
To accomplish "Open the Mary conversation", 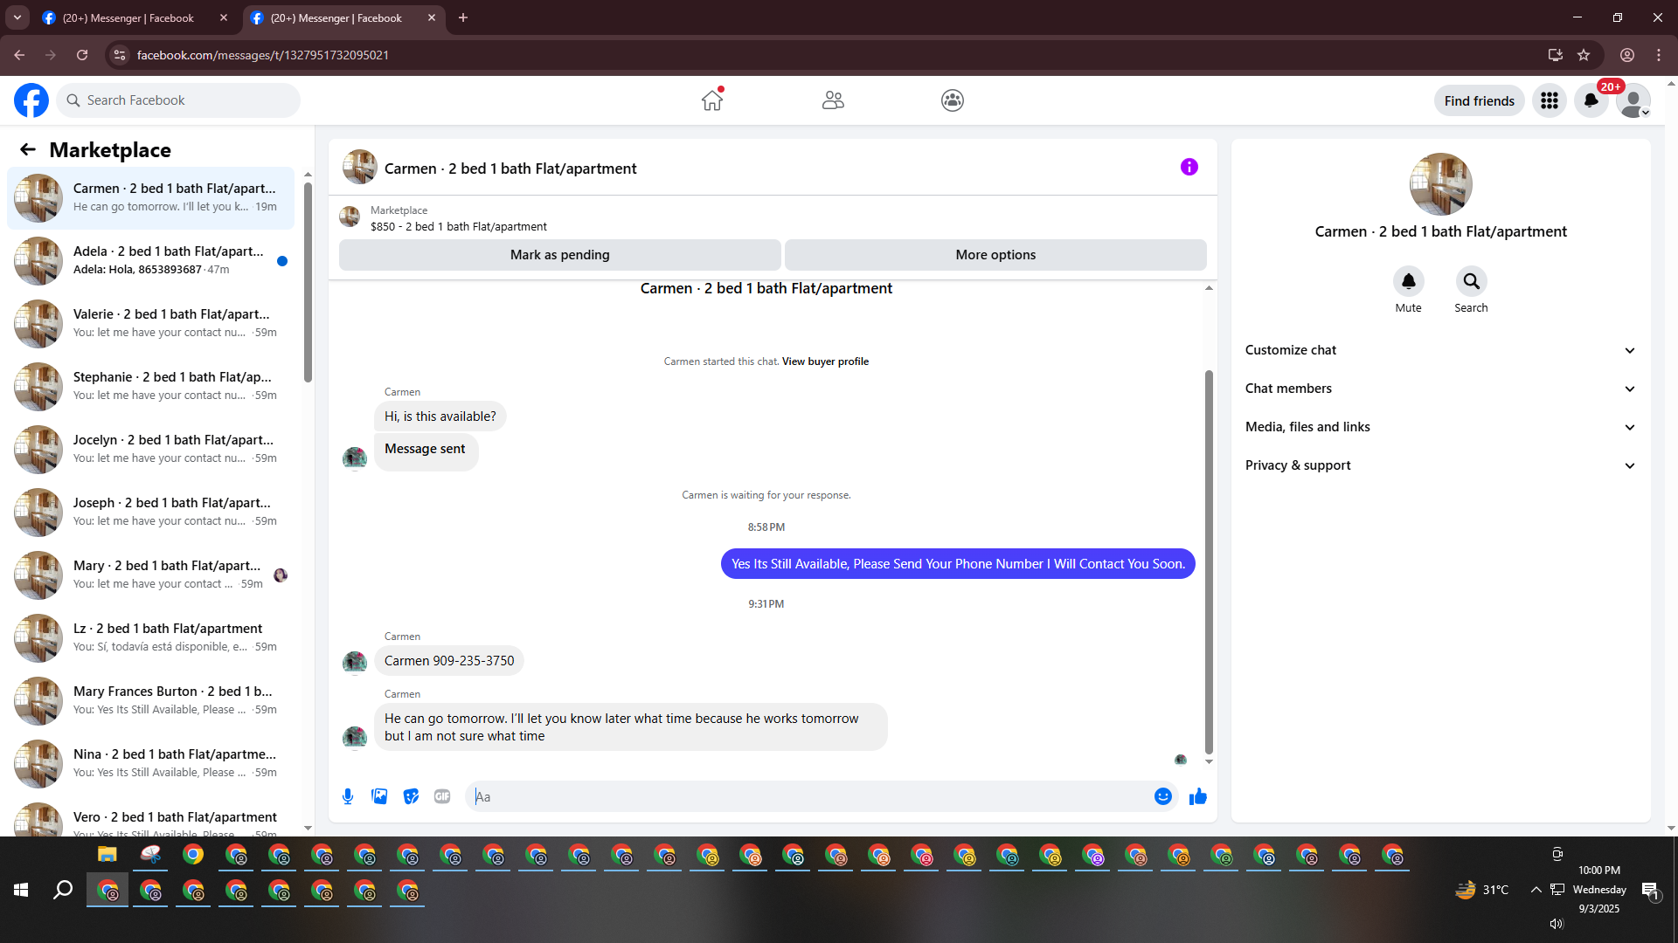I will pyautogui.click(x=150, y=575).
